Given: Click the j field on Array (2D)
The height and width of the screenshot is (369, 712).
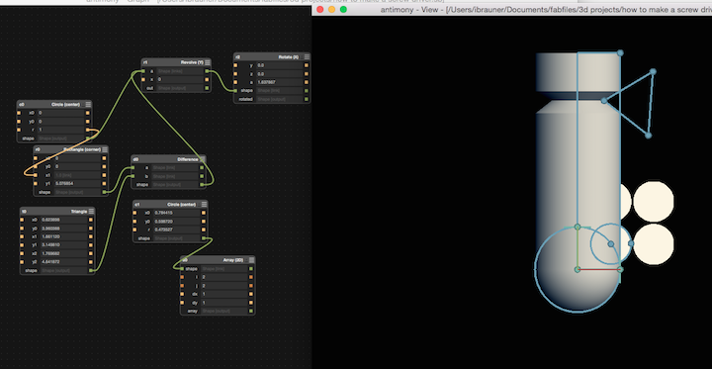Looking at the screenshot, I should 223,286.
